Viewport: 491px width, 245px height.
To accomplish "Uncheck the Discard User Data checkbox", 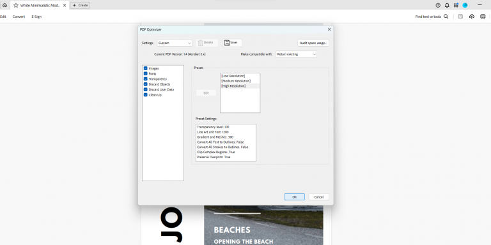I will [x=146, y=89].
